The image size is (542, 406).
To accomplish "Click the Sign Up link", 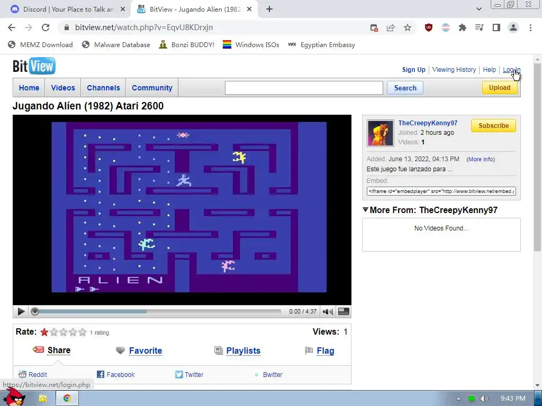I will coord(414,70).
